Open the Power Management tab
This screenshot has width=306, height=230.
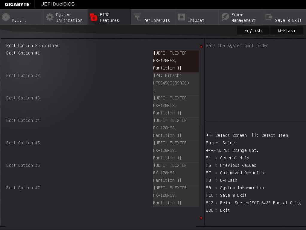(243, 17)
